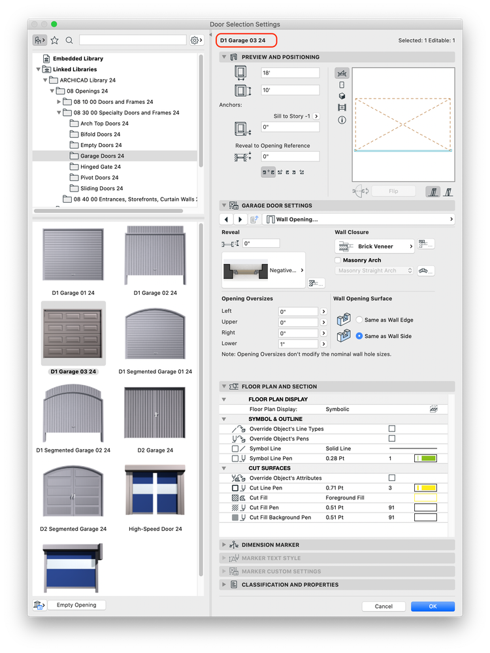This screenshot has width=490, height=653.
Task: Collapse the Floor Plan and Section panel
Action: 224,386
